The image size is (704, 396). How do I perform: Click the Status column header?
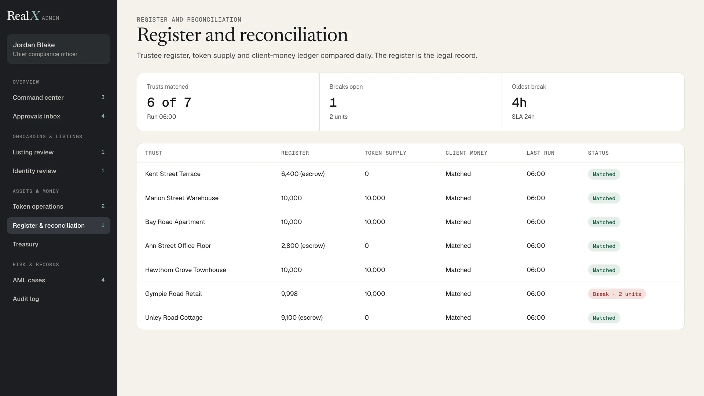tap(598, 153)
